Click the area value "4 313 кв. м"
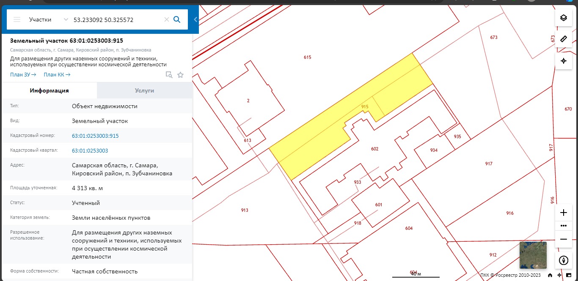Screen dimensions: 578x281 [x=87, y=188]
